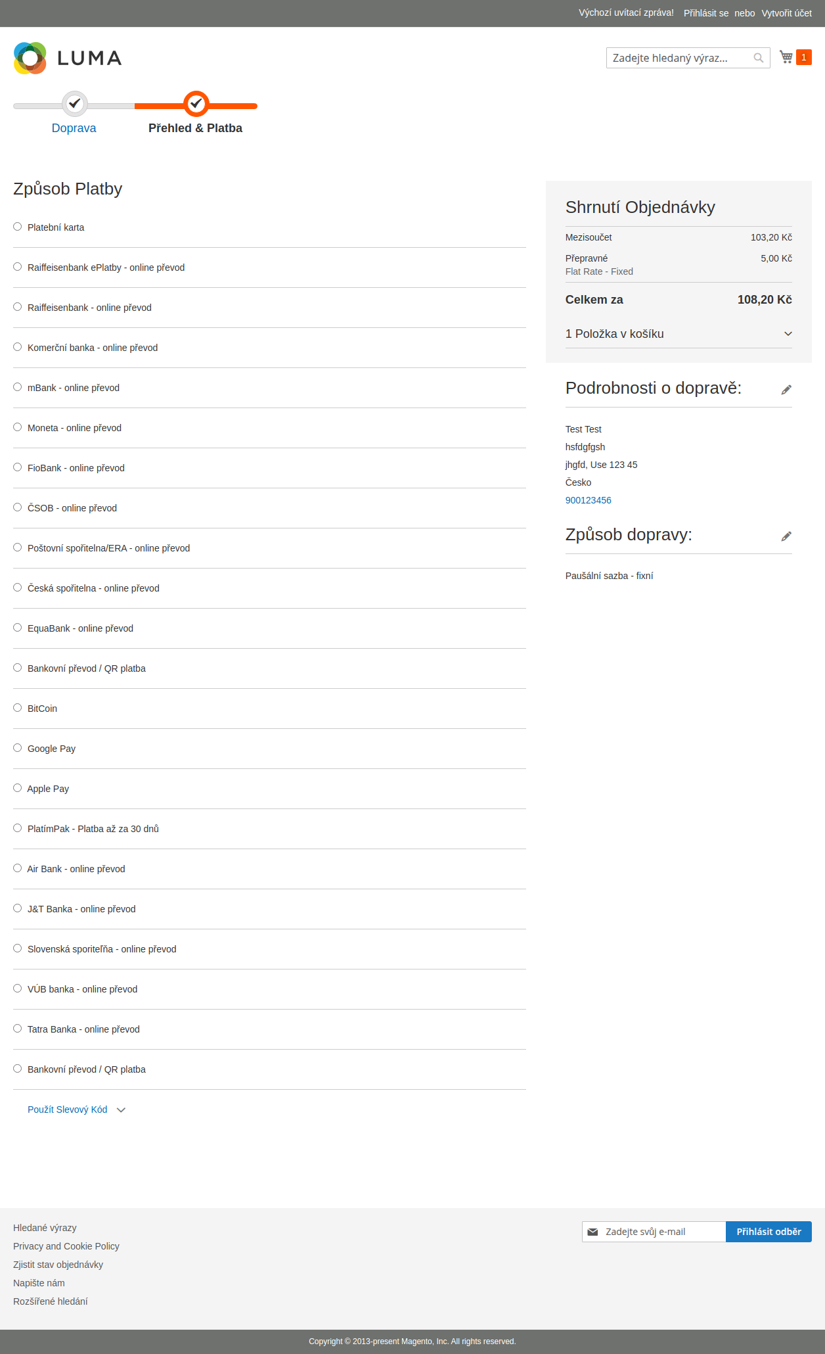Click the Doprava step checkmark circle
This screenshot has width=825, height=1354.
point(75,103)
